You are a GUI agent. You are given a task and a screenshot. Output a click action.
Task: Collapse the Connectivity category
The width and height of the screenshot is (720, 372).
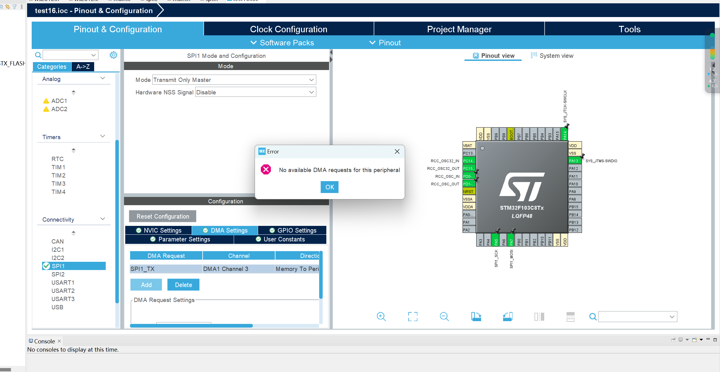102,219
